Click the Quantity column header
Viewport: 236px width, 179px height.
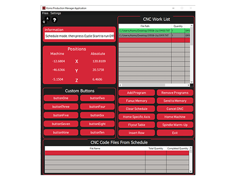coord(178,26)
